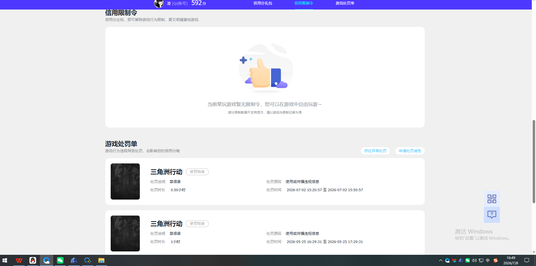The image size is (536, 266).
Task: Toggle Chinese input mode indicator
Action: pyautogui.click(x=488, y=260)
